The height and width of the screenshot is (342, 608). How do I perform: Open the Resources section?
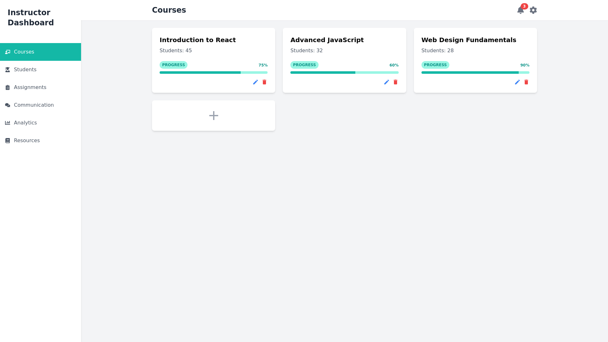pyautogui.click(x=27, y=140)
